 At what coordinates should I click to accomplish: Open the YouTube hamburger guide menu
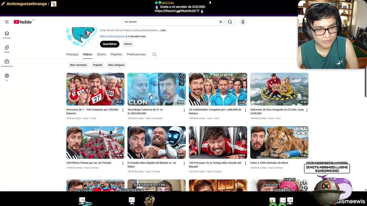[7, 22]
